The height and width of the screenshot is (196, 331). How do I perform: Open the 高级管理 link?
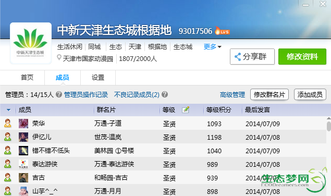[x=232, y=94]
